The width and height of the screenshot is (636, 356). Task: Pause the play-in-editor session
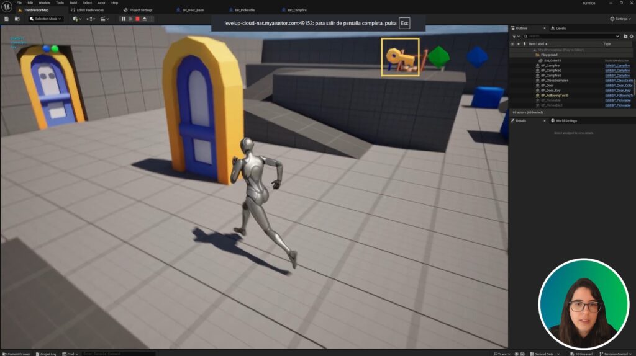tap(124, 19)
